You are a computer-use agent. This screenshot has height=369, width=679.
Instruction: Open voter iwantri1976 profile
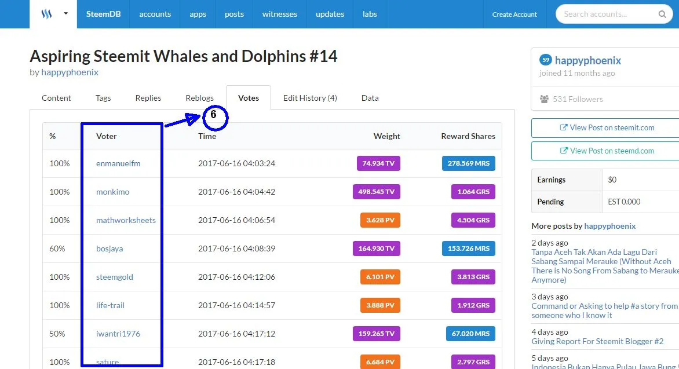tap(118, 334)
